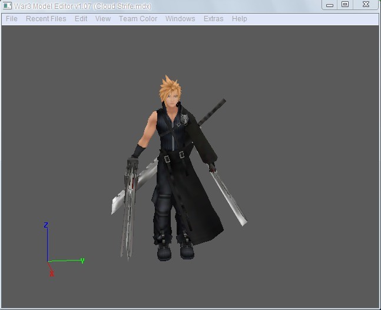Screen dimensions: 381x310
Task: Open the File menu
Action: point(12,19)
